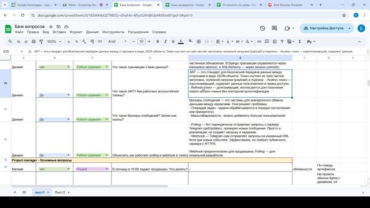Star the Банк вопросов document

tap(51, 27)
